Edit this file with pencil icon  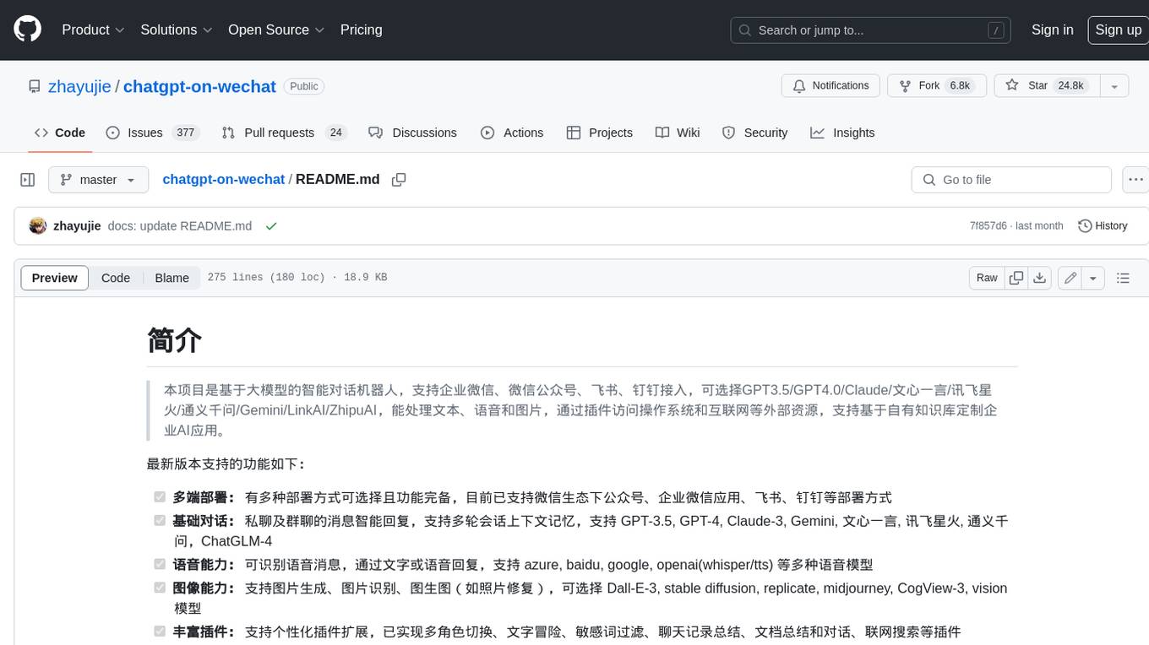coord(1070,278)
